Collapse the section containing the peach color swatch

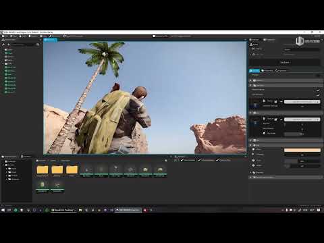point(251,145)
